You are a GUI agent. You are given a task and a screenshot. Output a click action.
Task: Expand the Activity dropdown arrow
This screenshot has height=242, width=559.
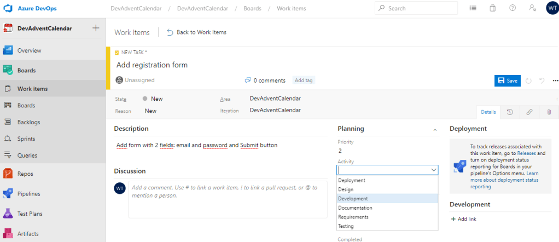click(x=434, y=170)
